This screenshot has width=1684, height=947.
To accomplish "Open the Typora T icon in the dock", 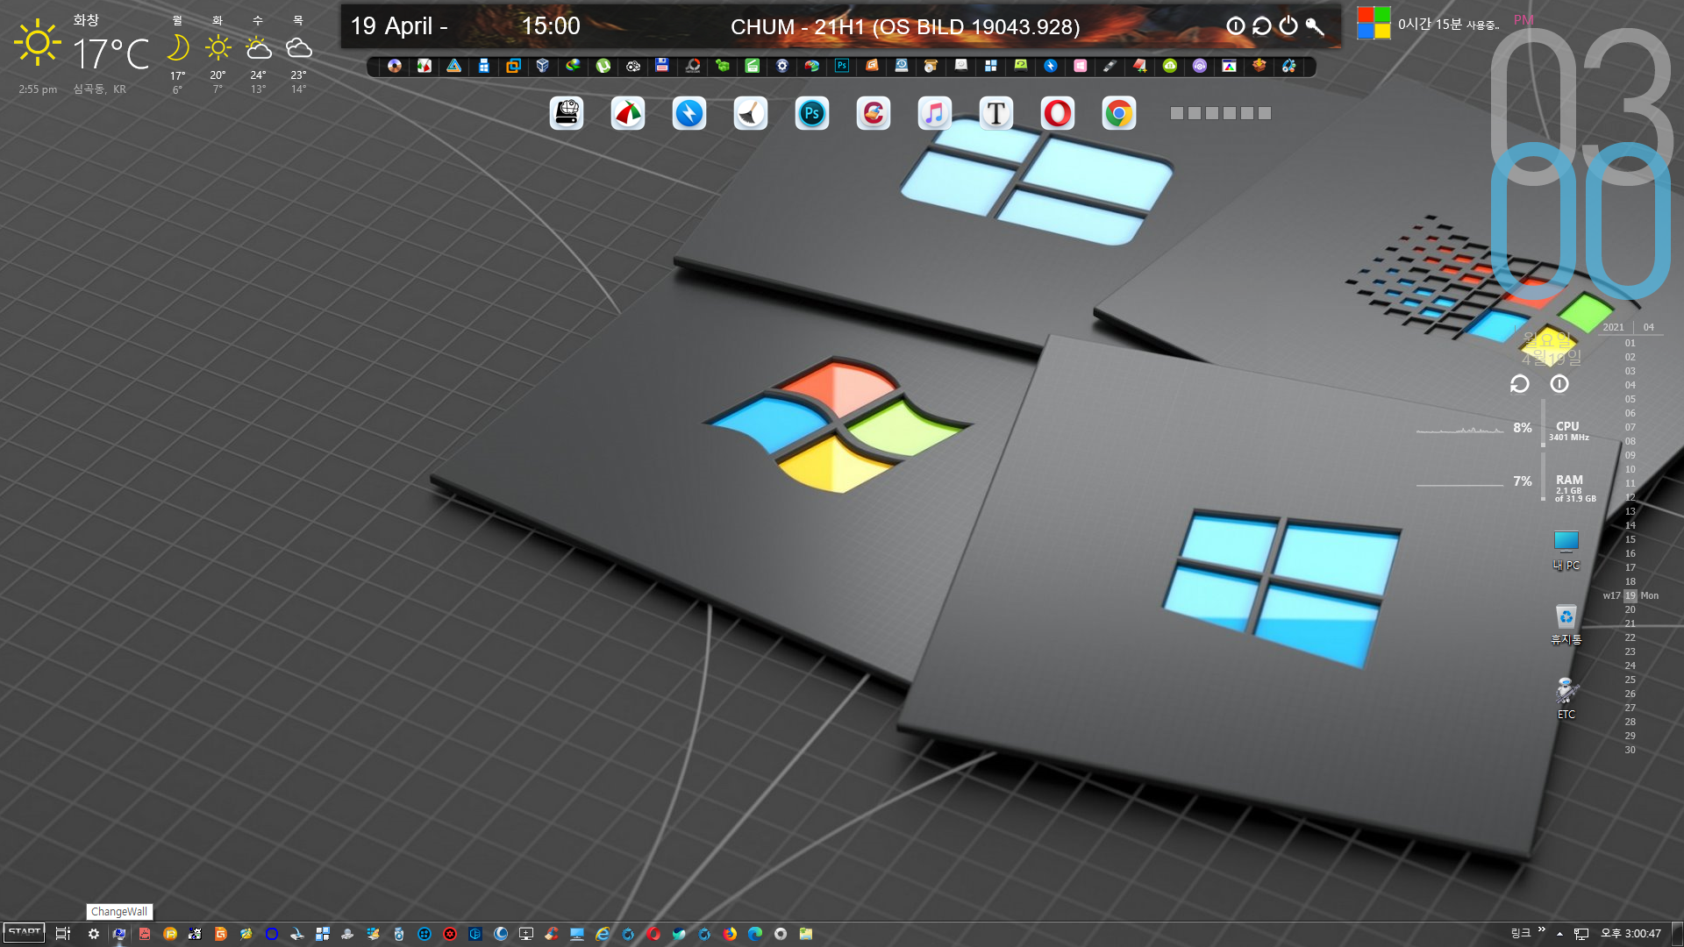I will [x=996, y=113].
